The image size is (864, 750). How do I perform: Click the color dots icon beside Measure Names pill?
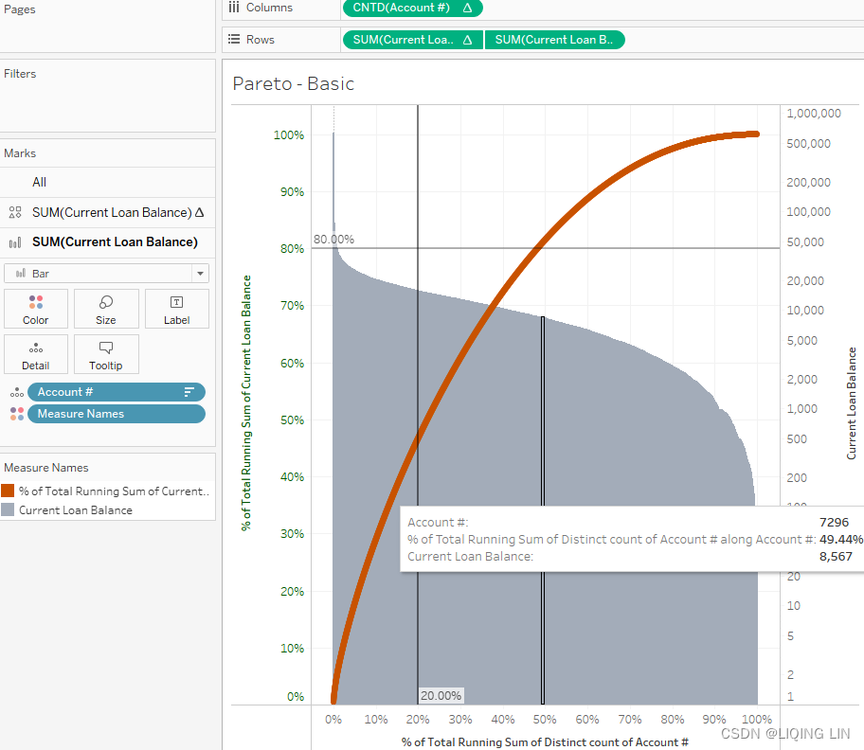point(17,414)
